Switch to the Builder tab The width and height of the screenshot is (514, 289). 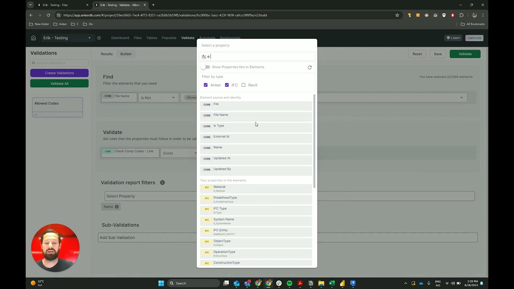[x=126, y=54]
